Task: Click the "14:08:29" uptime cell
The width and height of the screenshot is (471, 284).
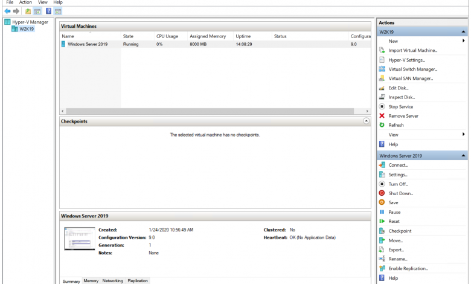Action: (243, 44)
